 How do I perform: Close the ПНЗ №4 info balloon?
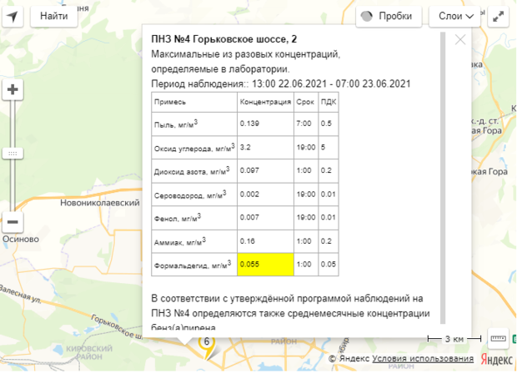coord(460,38)
